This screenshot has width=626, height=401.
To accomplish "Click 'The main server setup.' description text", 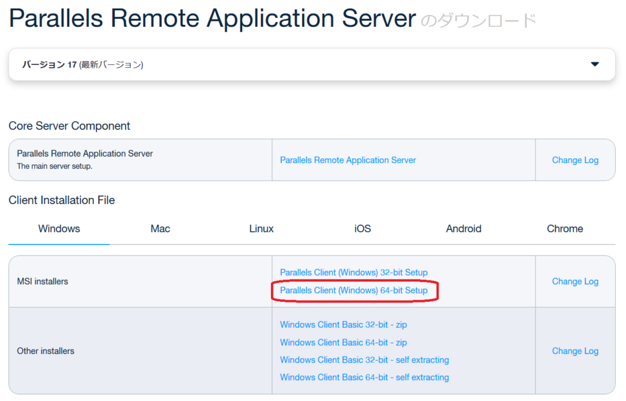I will (x=54, y=166).
